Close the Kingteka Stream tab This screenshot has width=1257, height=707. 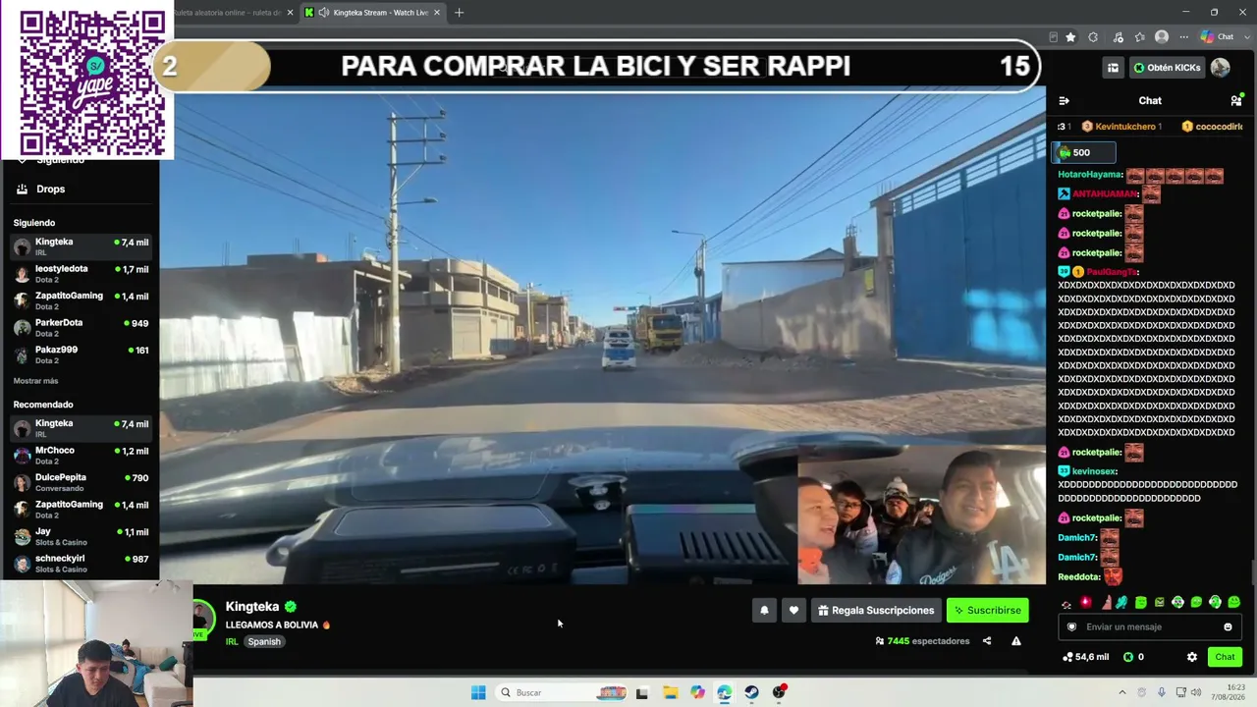point(437,13)
